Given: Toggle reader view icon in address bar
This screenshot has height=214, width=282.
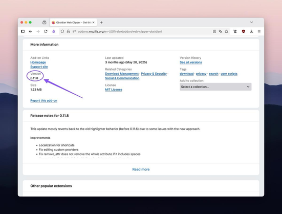Looking at the screenshot, I should click(x=214, y=31).
